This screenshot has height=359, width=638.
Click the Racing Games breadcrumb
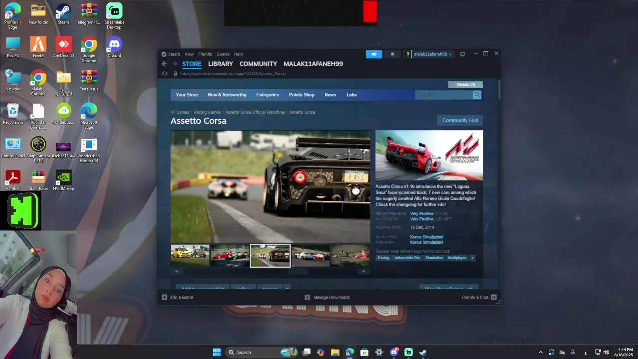tap(207, 112)
